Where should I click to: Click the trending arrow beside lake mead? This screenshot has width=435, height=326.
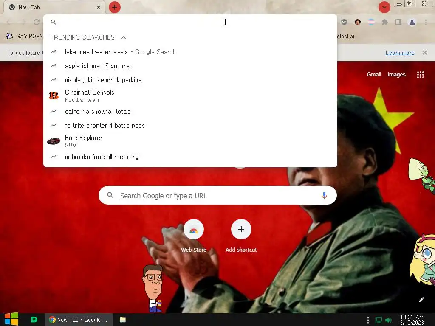point(54,52)
